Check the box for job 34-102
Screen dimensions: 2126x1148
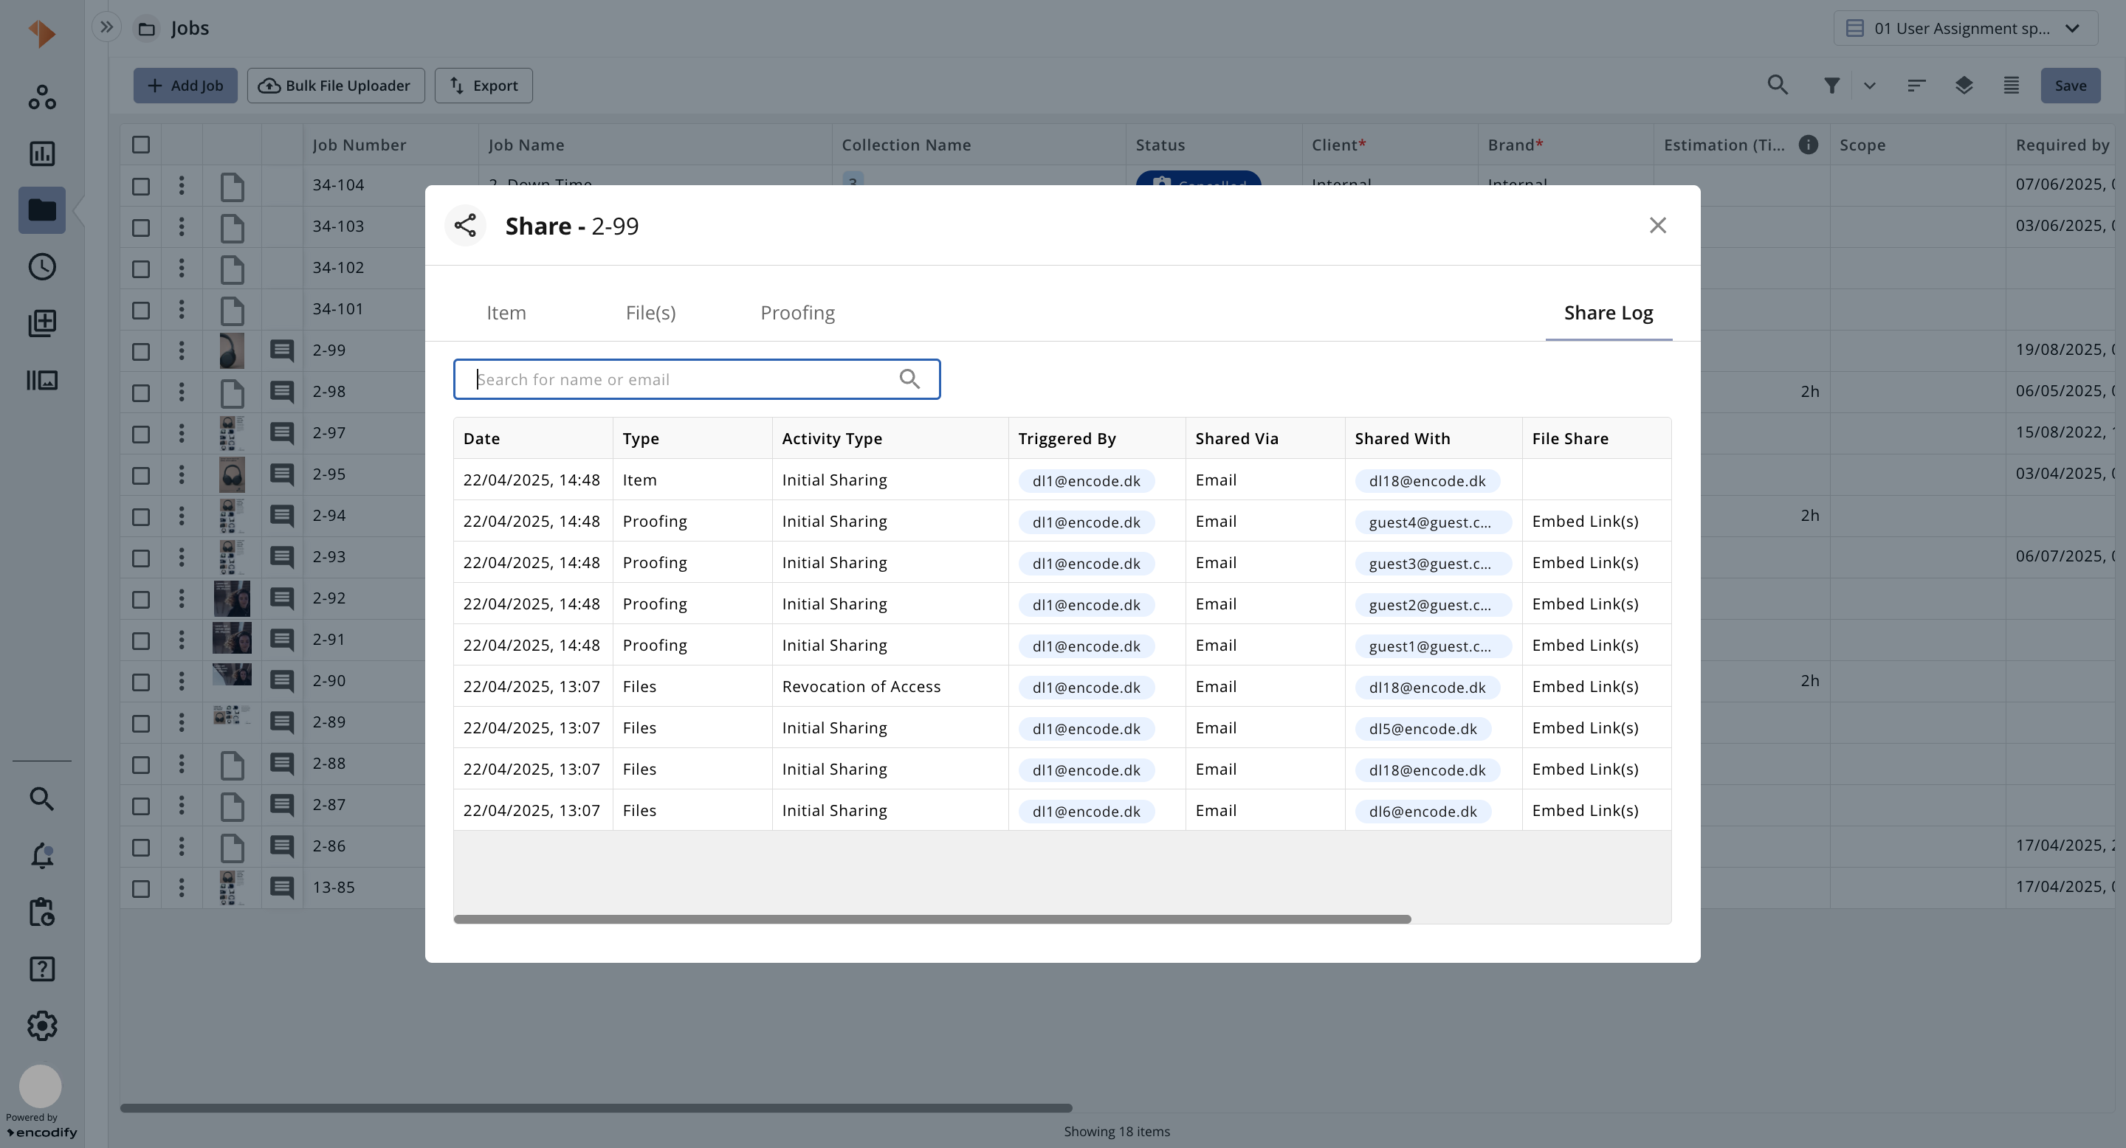pos(141,269)
